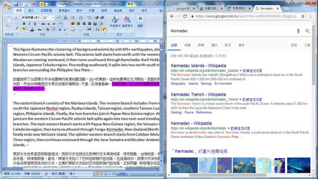Click the Kermadec search input field
This screenshot has height=179, width=318.
[232, 31]
